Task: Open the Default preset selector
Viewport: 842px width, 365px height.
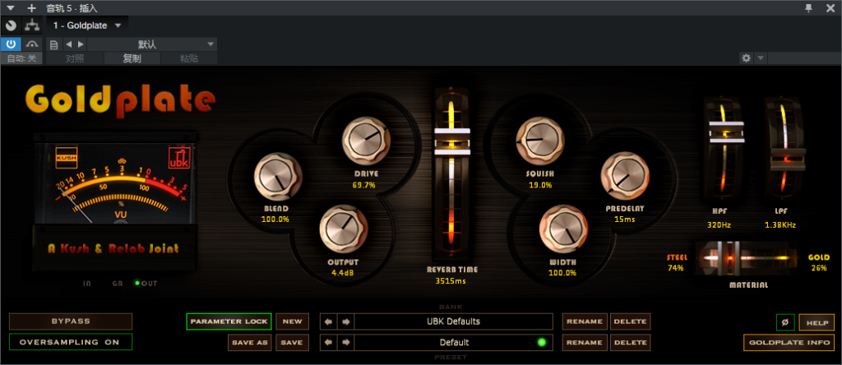Action: click(453, 342)
